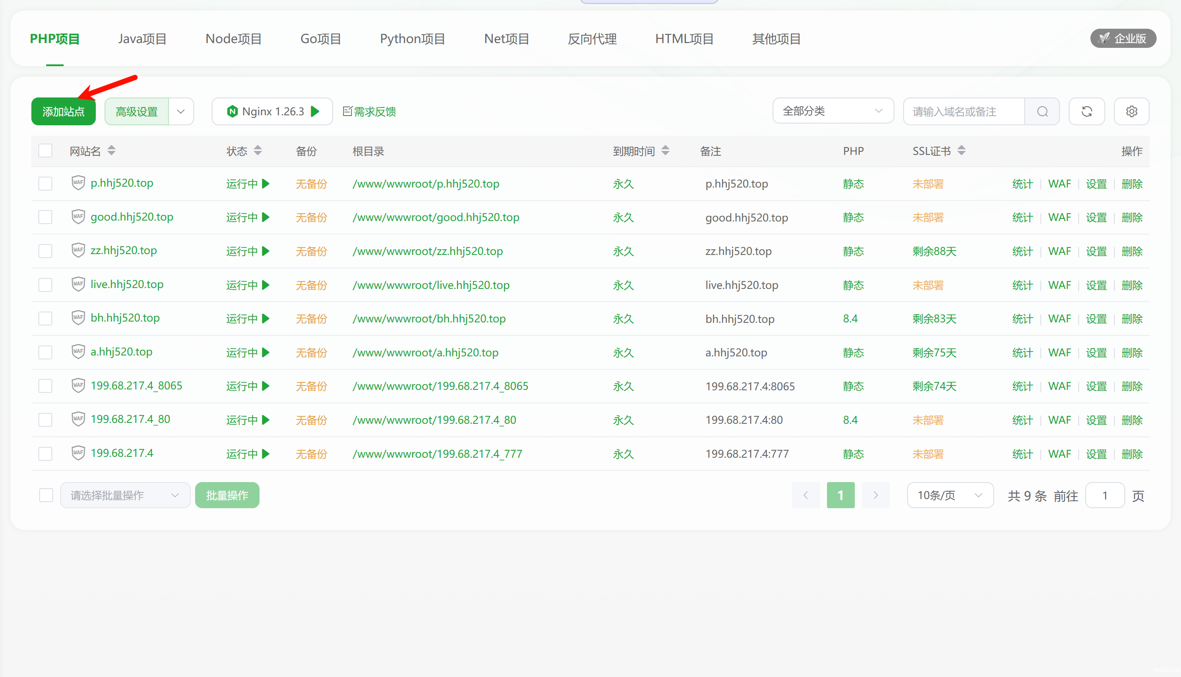The height and width of the screenshot is (677, 1181).
Task: Toggle the select-all checkbox in table header
Action: click(45, 151)
